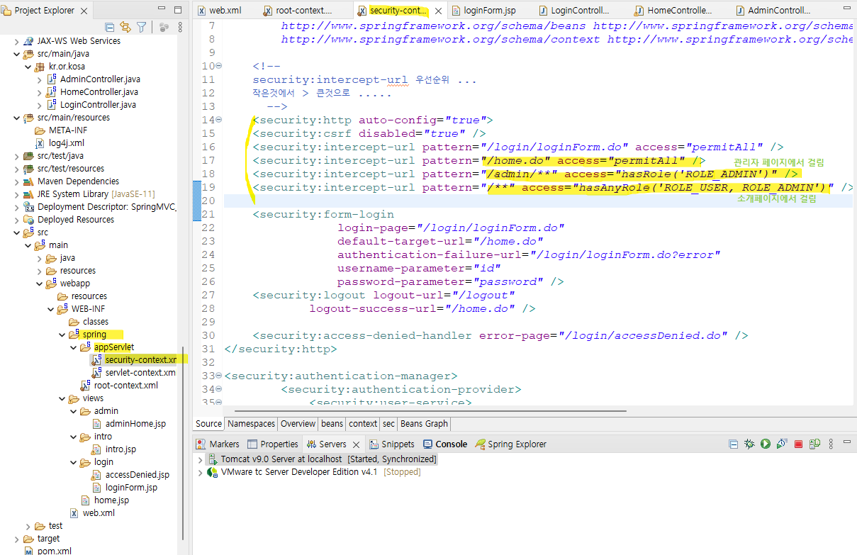Switch to the Console view tab

(445, 444)
